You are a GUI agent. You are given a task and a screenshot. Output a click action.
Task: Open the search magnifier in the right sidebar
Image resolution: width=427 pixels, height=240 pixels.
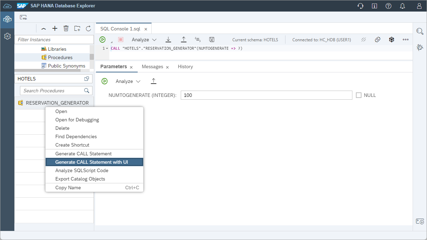pos(420,31)
